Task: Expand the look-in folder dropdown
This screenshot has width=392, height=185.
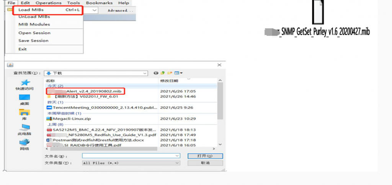Action: pyautogui.click(x=144, y=73)
